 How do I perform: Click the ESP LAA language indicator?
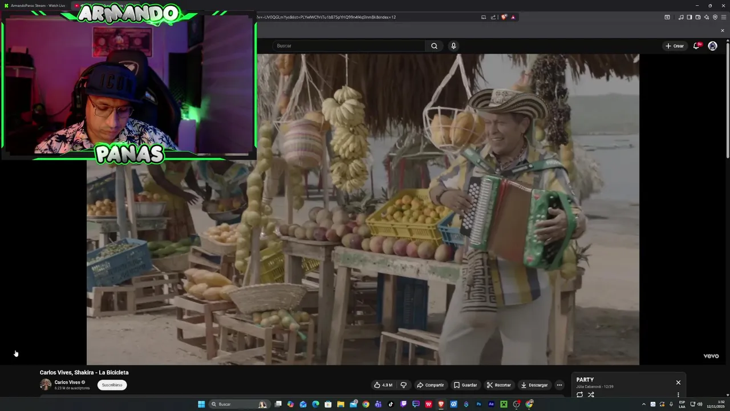[682, 404]
